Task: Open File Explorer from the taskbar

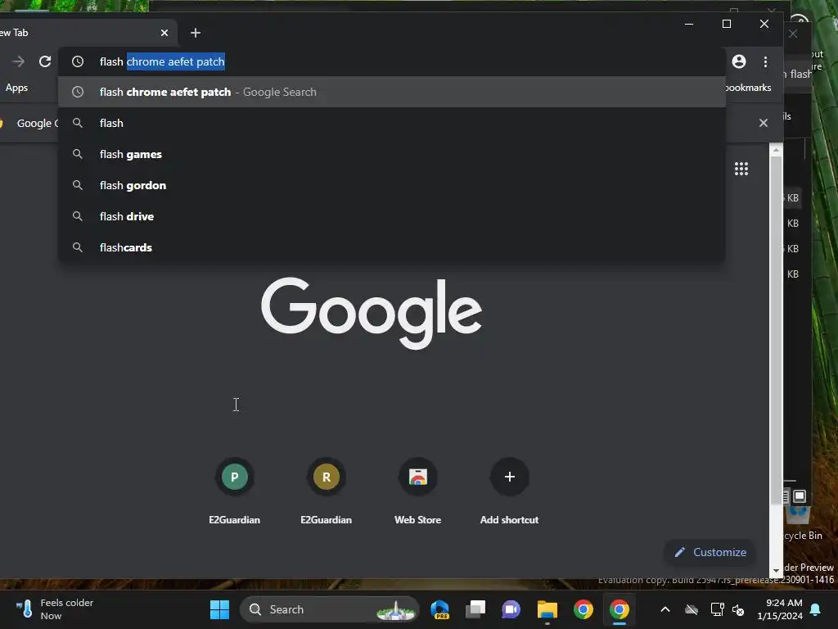Action: click(547, 609)
